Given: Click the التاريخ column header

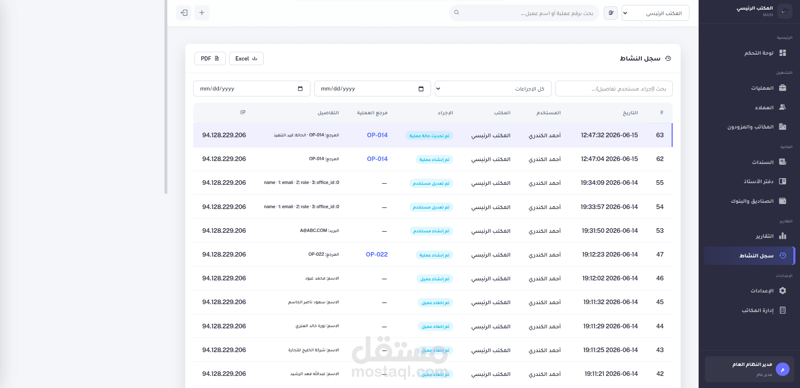Looking at the screenshot, I should [x=630, y=113].
